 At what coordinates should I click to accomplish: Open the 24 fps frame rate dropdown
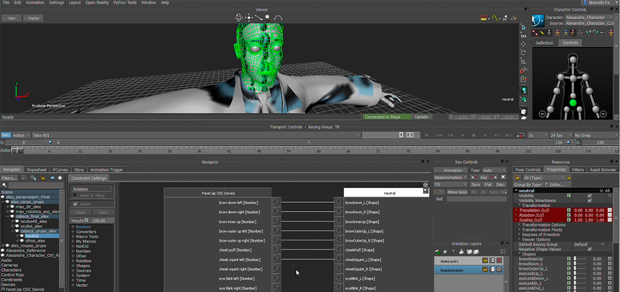tap(559, 135)
